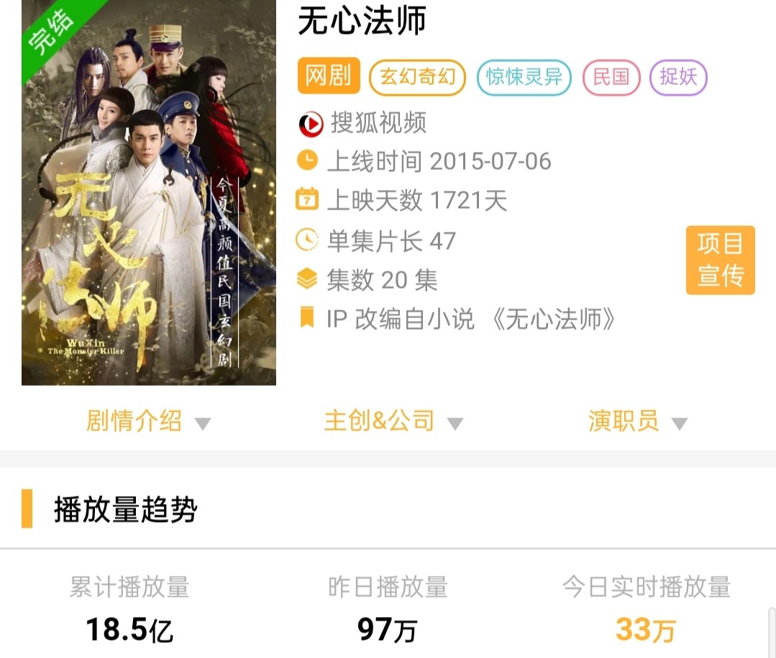Image resolution: width=776 pixels, height=658 pixels.
Task: Open the 无心法师 poster thumbnail
Action: [148, 192]
